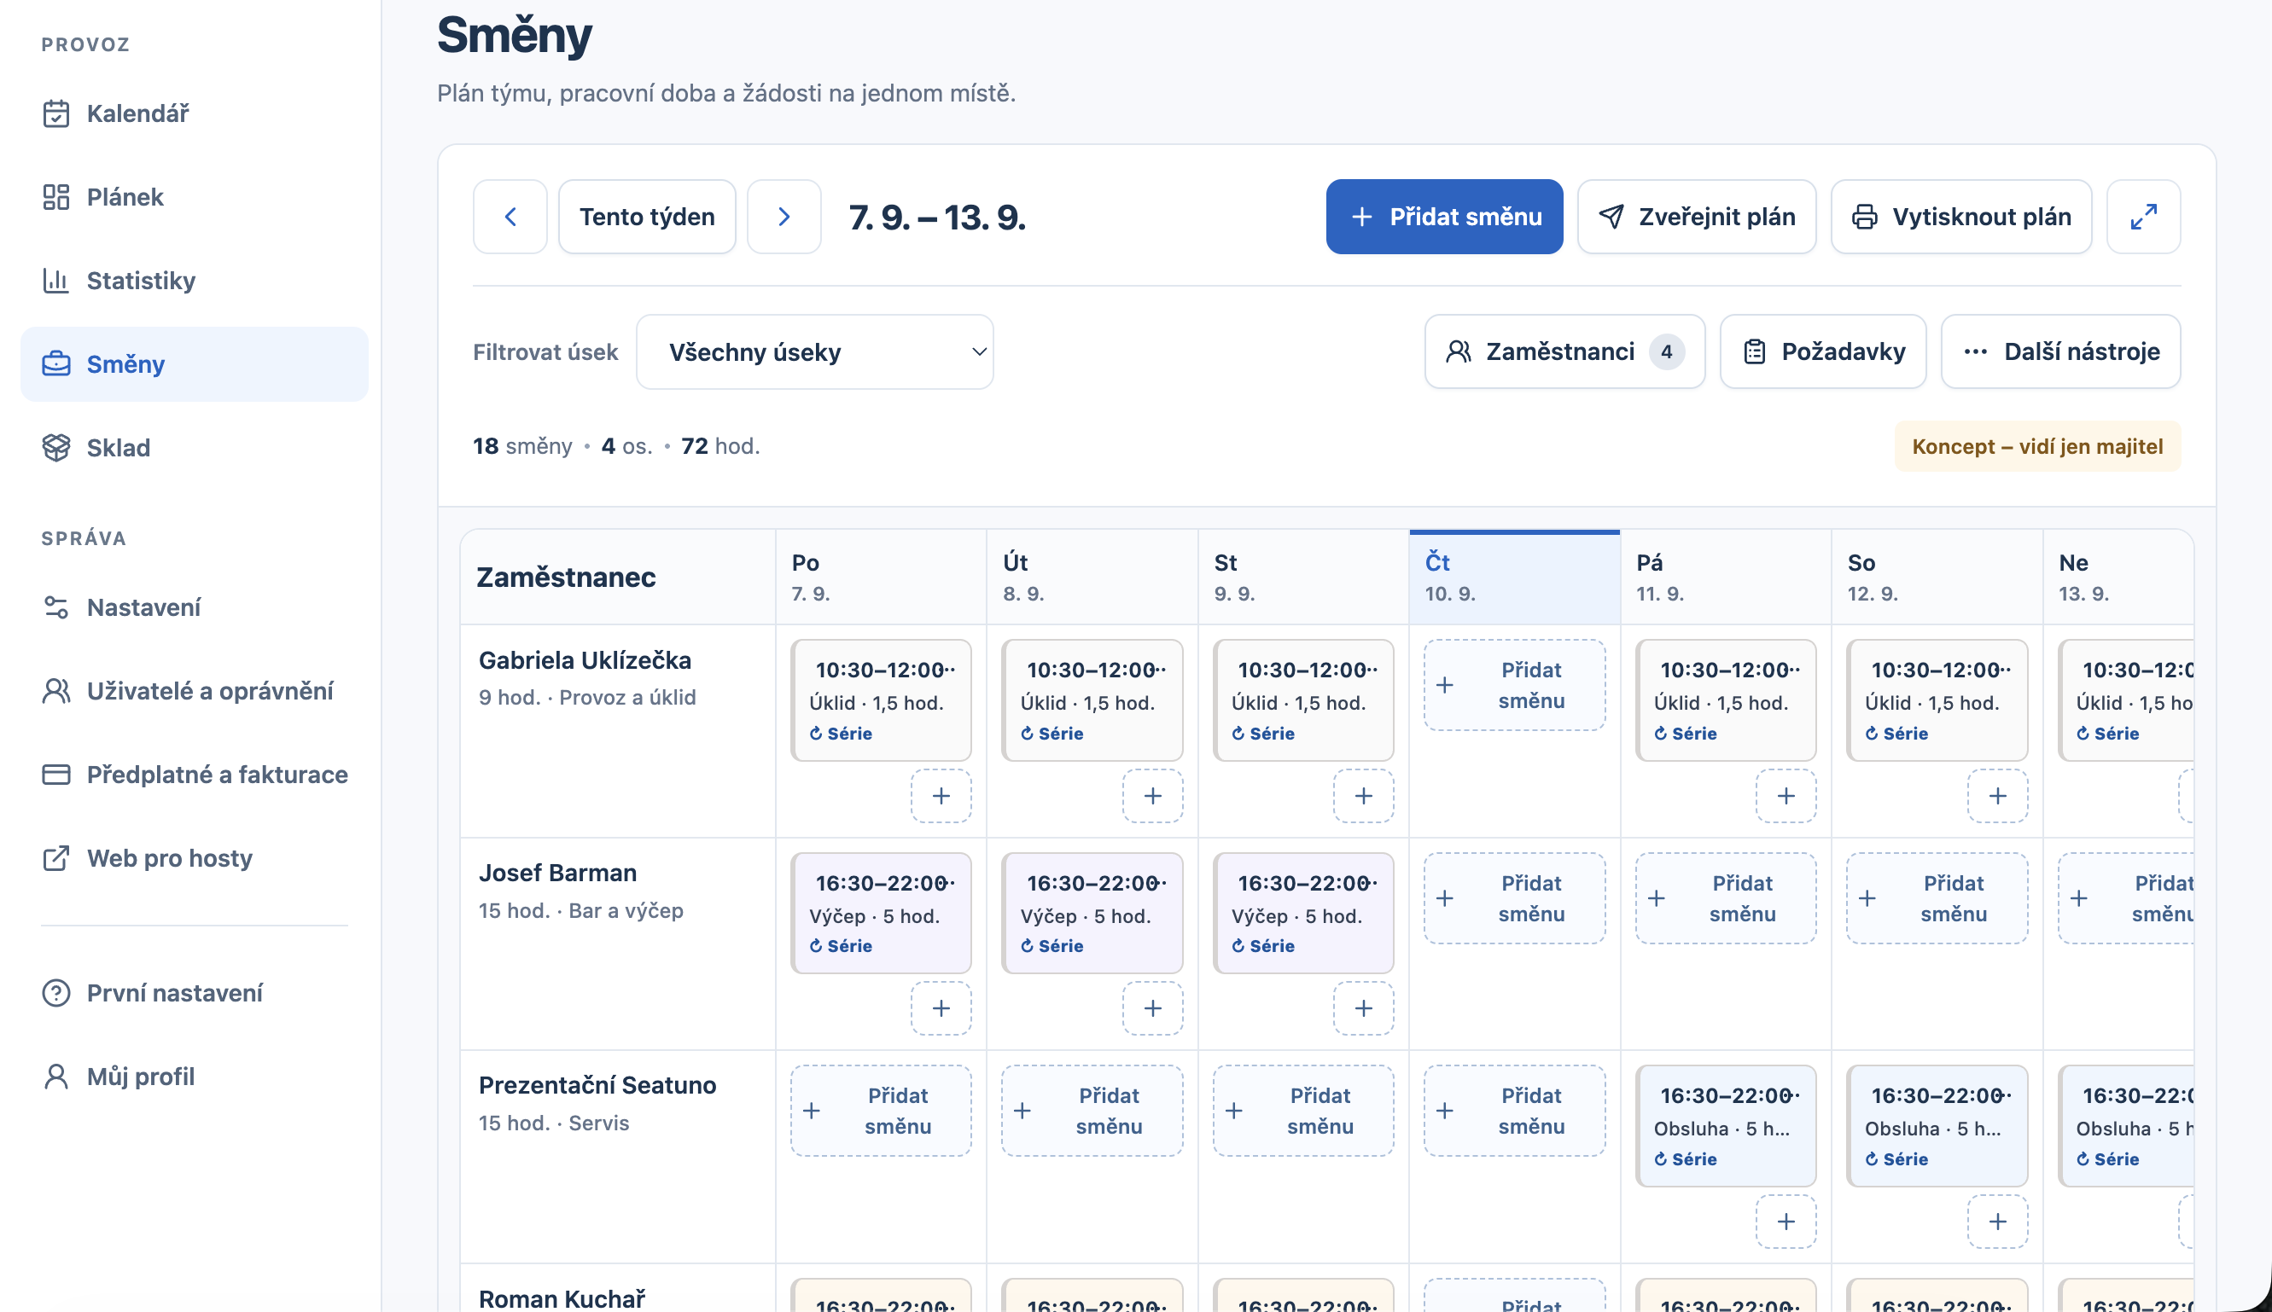
Task: Open Požadavky requests
Action: point(1823,351)
